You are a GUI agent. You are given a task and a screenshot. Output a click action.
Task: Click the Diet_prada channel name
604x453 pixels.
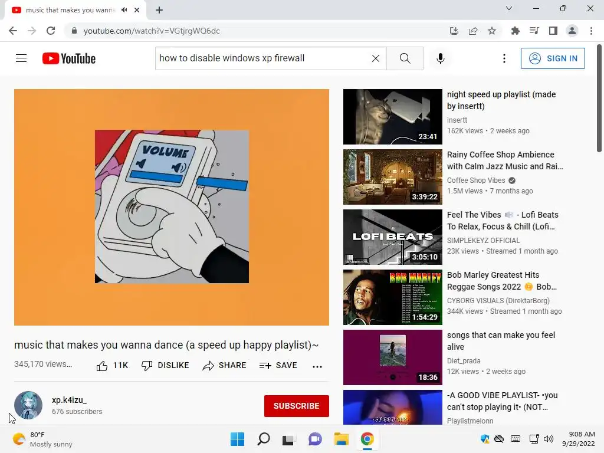click(464, 360)
